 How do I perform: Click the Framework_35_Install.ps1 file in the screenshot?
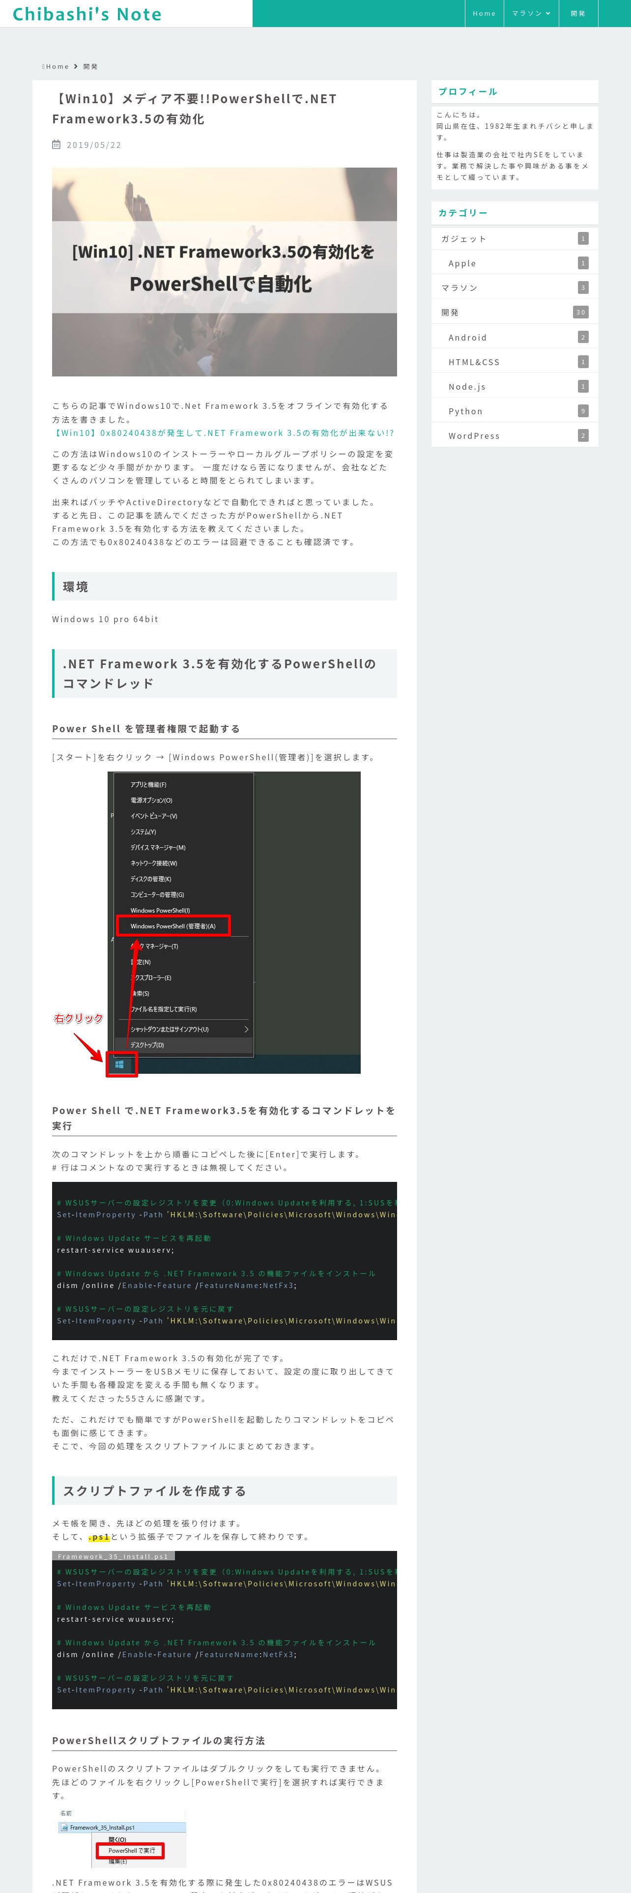pos(122,1827)
